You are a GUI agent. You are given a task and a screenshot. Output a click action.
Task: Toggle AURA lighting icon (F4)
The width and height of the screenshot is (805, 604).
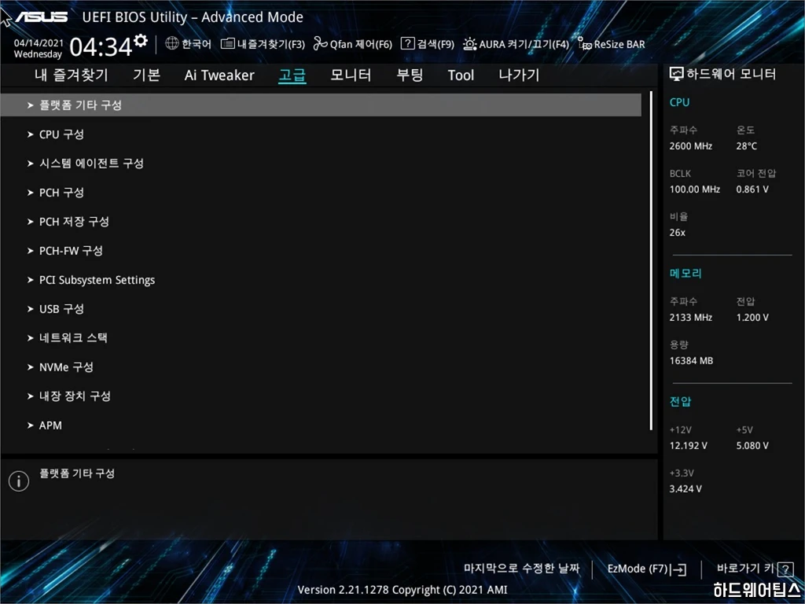[470, 44]
